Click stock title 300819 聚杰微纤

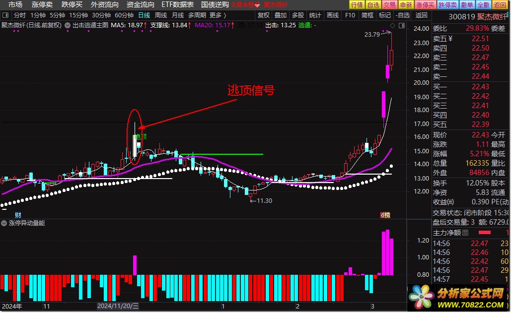477,17
